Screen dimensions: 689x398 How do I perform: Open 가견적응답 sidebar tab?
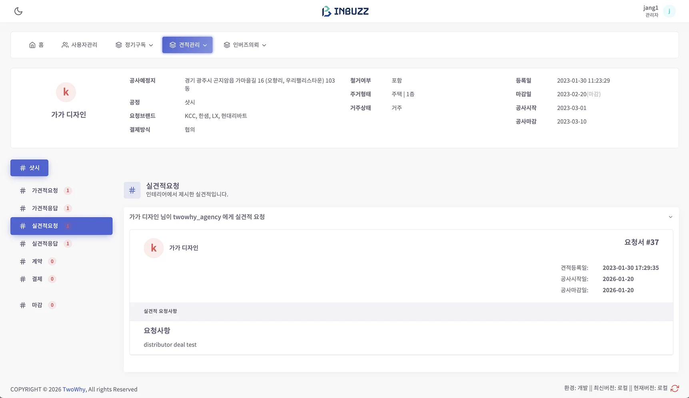click(62, 208)
